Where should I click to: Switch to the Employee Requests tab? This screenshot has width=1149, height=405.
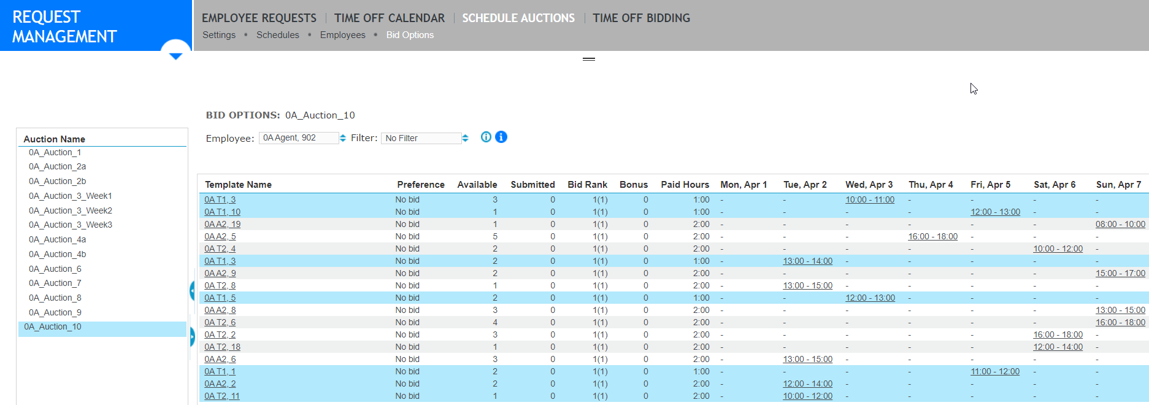259,18
